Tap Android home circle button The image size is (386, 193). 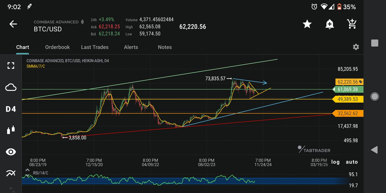coord(374,96)
